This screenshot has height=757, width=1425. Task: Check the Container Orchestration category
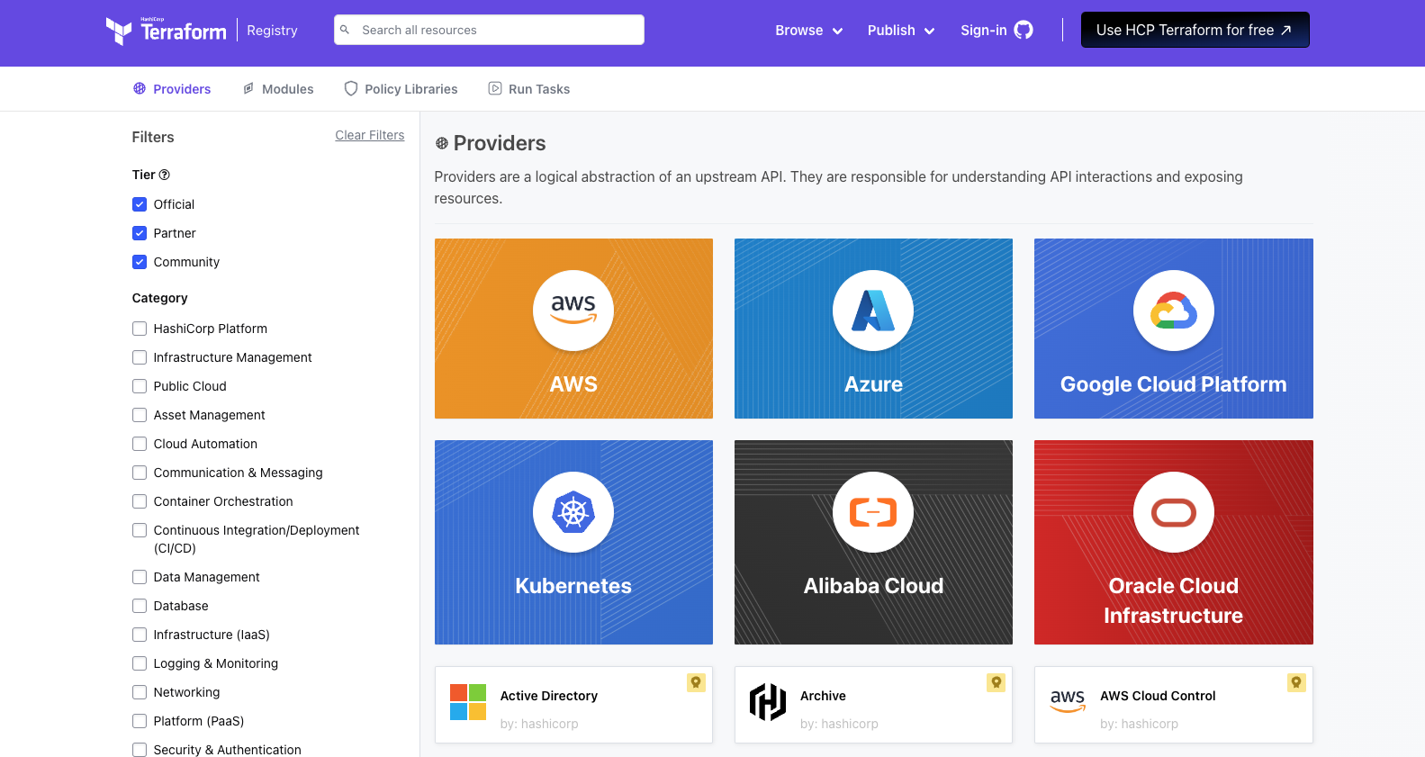(x=140, y=501)
